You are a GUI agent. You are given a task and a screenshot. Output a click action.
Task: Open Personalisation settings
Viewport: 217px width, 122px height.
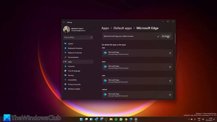point(78,57)
